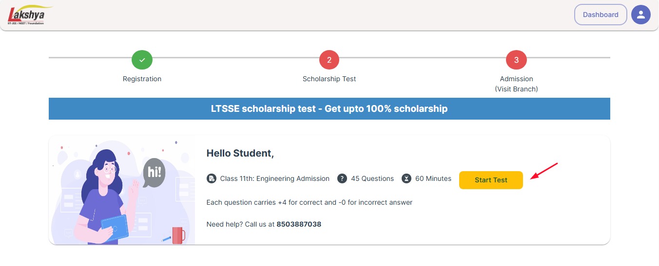Viewport: 659px width, 266px height.
Task: Click the green Registration checkmark step
Action: tap(142, 60)
